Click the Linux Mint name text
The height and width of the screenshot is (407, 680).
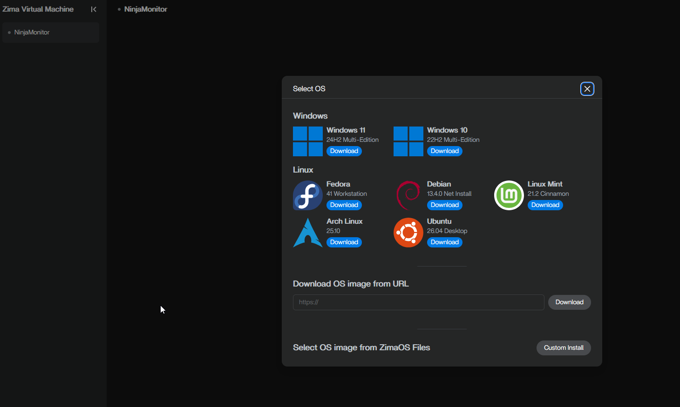[545, 184]
